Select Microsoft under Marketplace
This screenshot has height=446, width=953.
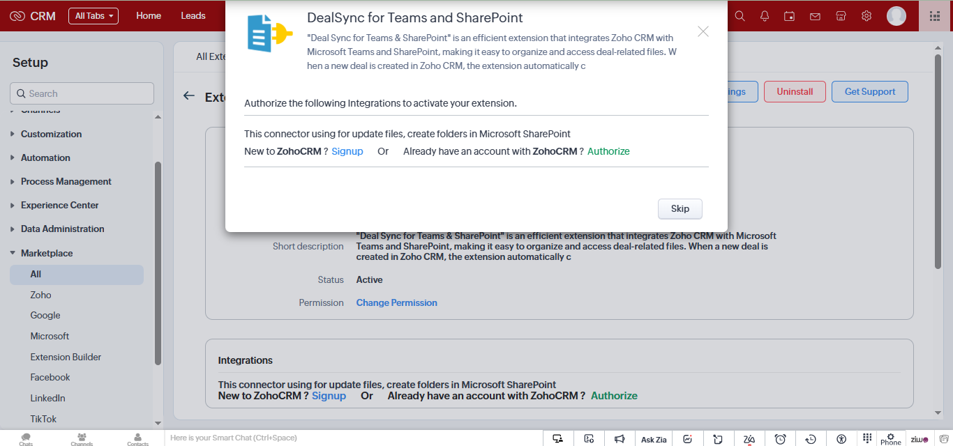coord(50,336)
